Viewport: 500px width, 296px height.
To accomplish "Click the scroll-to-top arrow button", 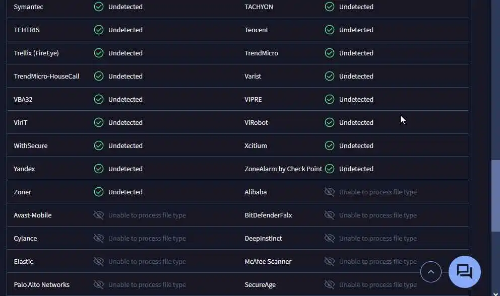I will 430,272.
